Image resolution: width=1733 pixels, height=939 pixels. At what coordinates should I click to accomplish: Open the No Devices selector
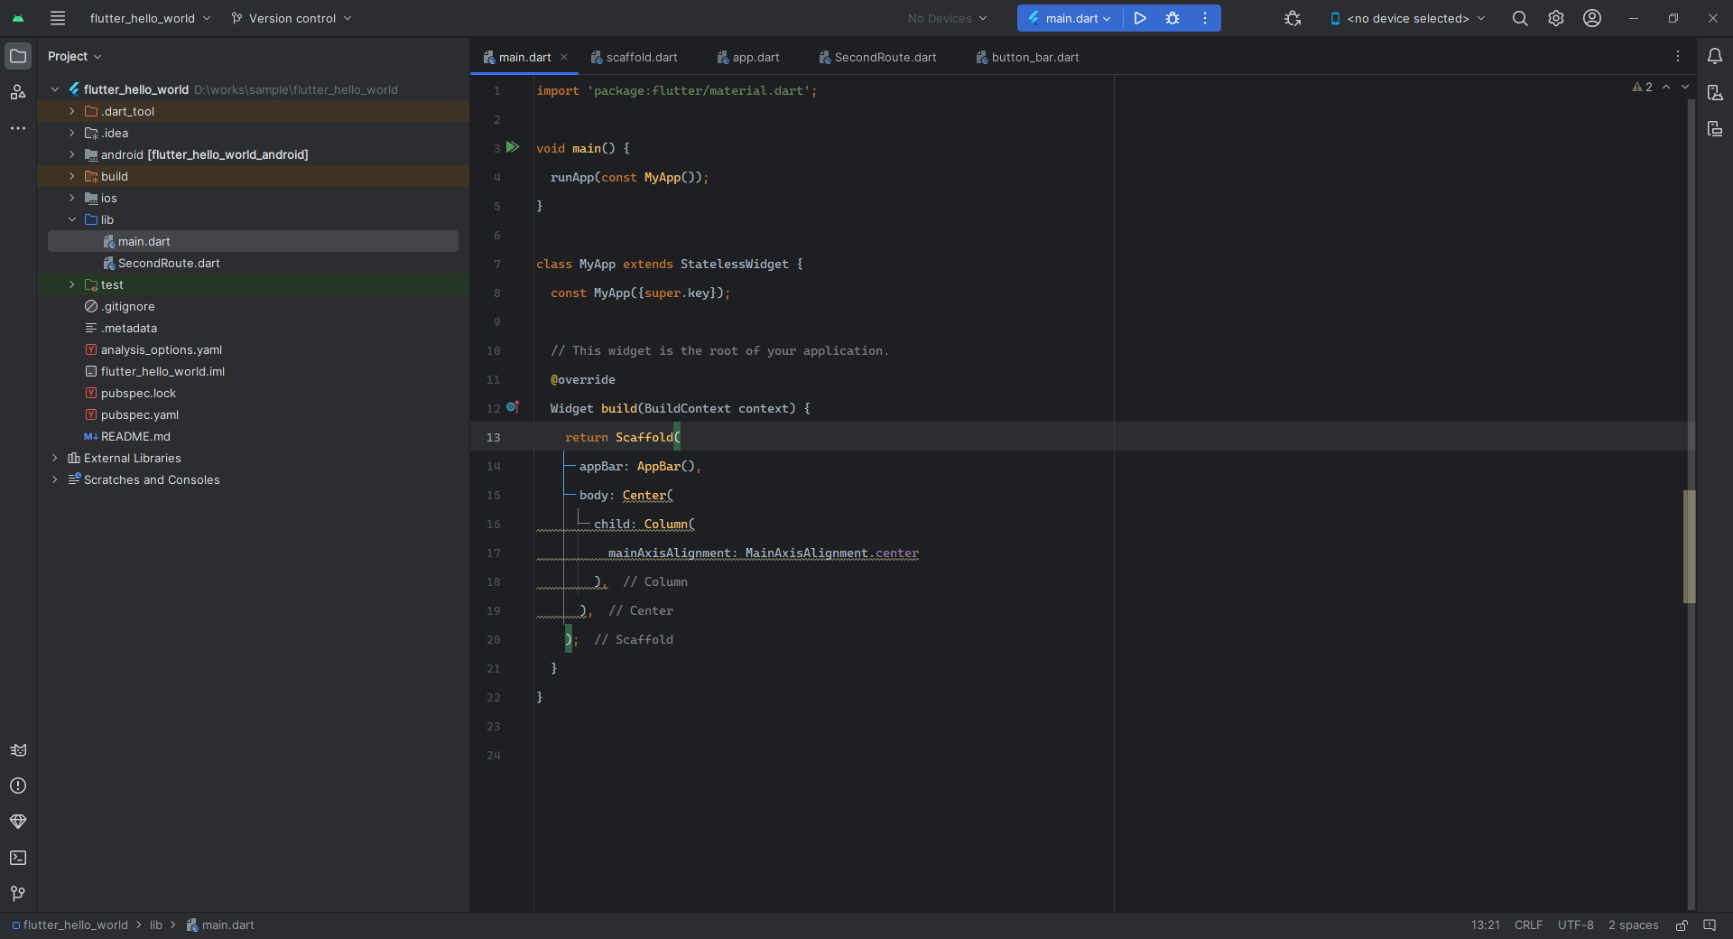947,18
